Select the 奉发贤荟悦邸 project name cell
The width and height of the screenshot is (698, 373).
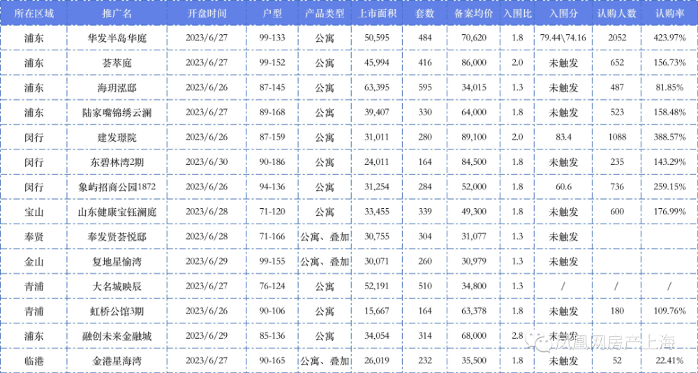(x=117, y=237)
